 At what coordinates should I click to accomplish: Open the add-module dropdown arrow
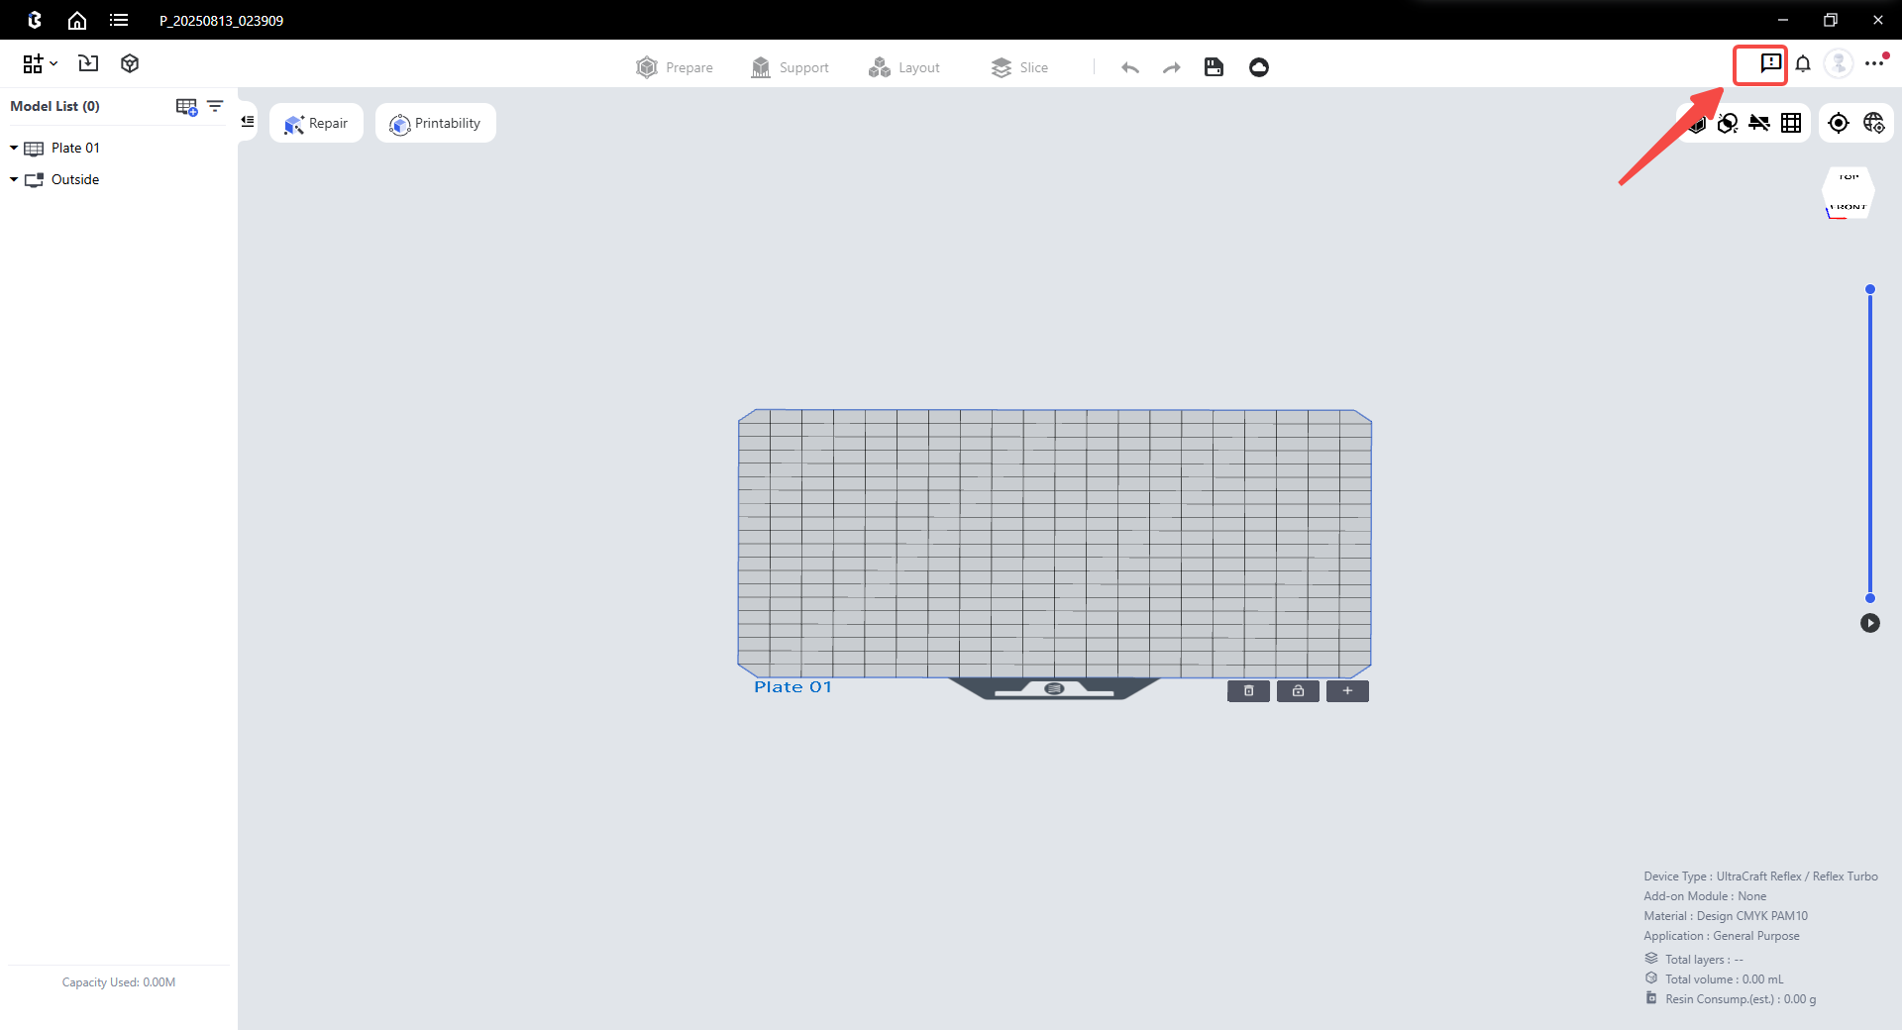pyautogui.click(x=53, y=63)
